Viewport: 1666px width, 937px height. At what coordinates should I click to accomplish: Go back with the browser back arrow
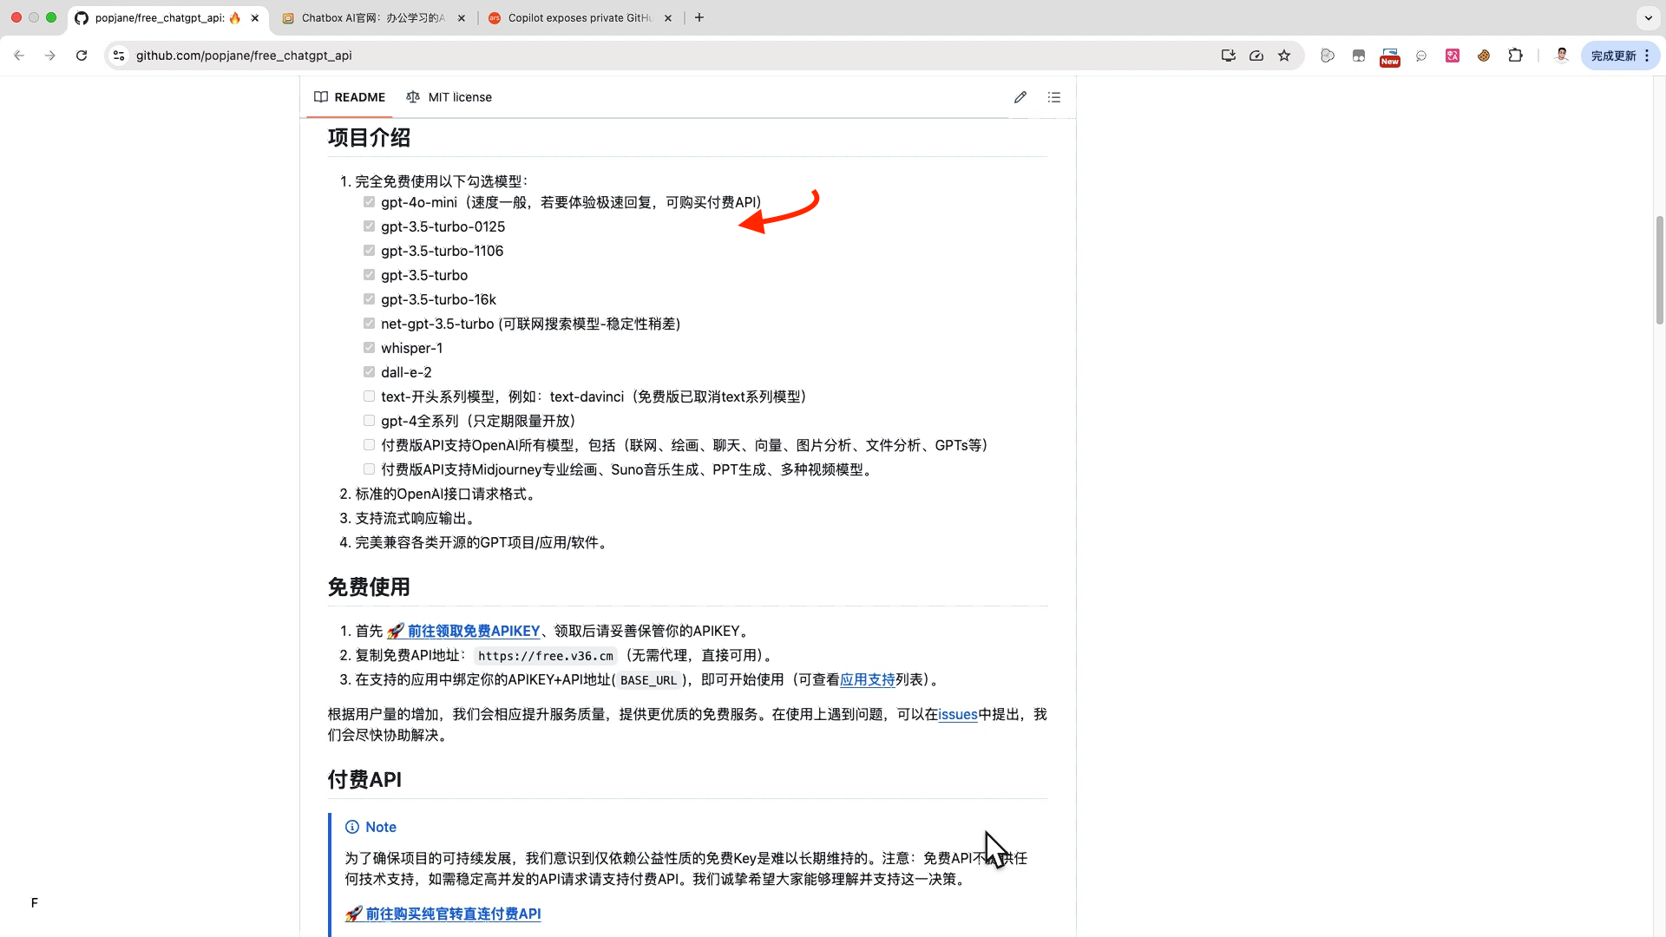[19, 56]
